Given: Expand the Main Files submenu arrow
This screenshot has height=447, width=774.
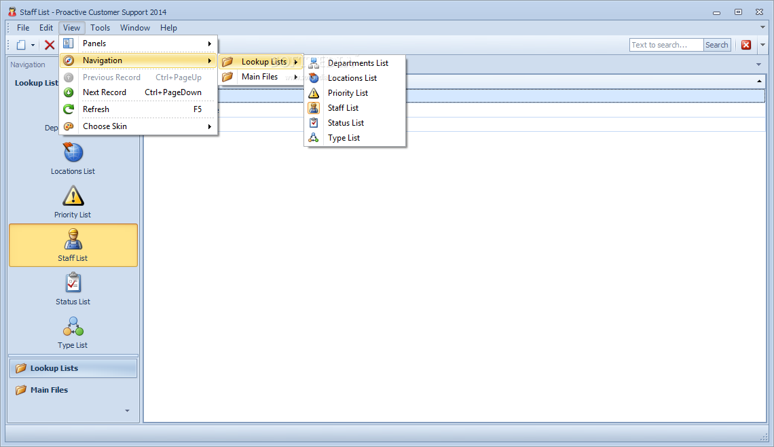Looking at the screenshot, I should pos(295,77).
